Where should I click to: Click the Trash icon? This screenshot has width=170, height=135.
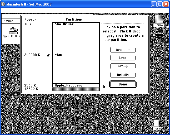tap(157, 123)
